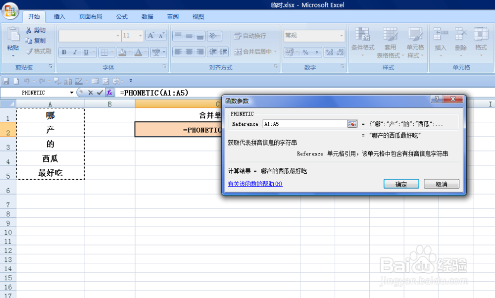Viewport: 495px width, 298px height.
Task: Click the Reference input field A1:A5
Action: coord(304,124)
